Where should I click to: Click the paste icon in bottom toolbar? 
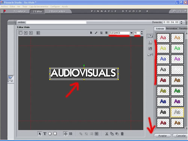click(117, 134)
